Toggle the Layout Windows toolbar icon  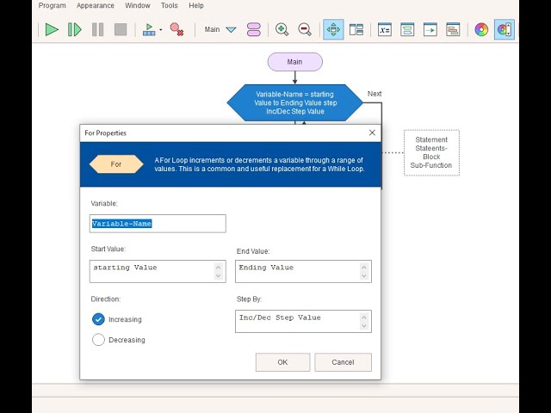click(x=356, y=29)
